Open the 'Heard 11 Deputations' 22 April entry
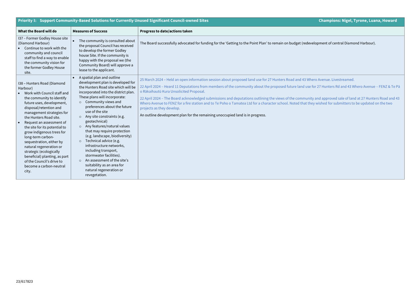The image size is (418, 296). point(269,89)
